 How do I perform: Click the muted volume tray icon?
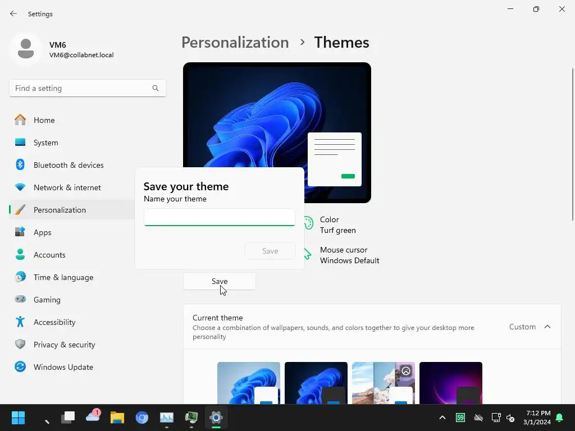point(510,418)
